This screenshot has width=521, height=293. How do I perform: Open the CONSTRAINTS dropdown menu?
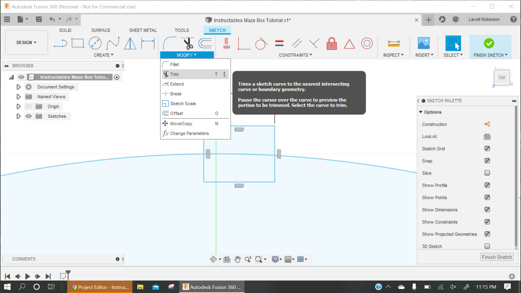[296, 55]
